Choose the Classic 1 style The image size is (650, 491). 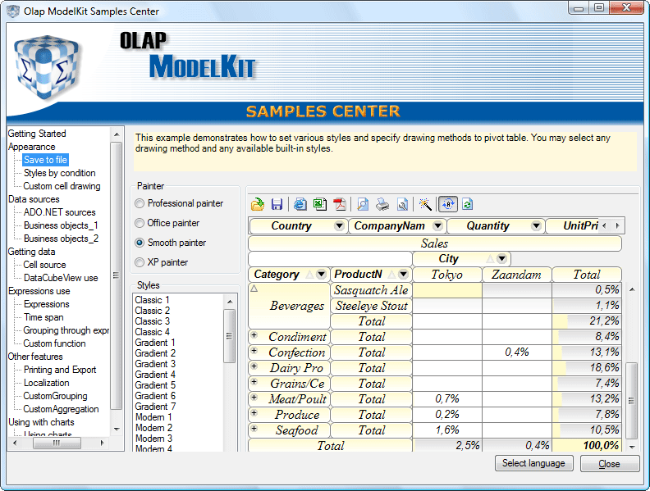[152, 300]
